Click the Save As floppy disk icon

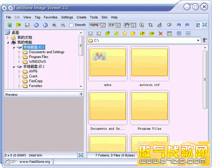point(27,25)
